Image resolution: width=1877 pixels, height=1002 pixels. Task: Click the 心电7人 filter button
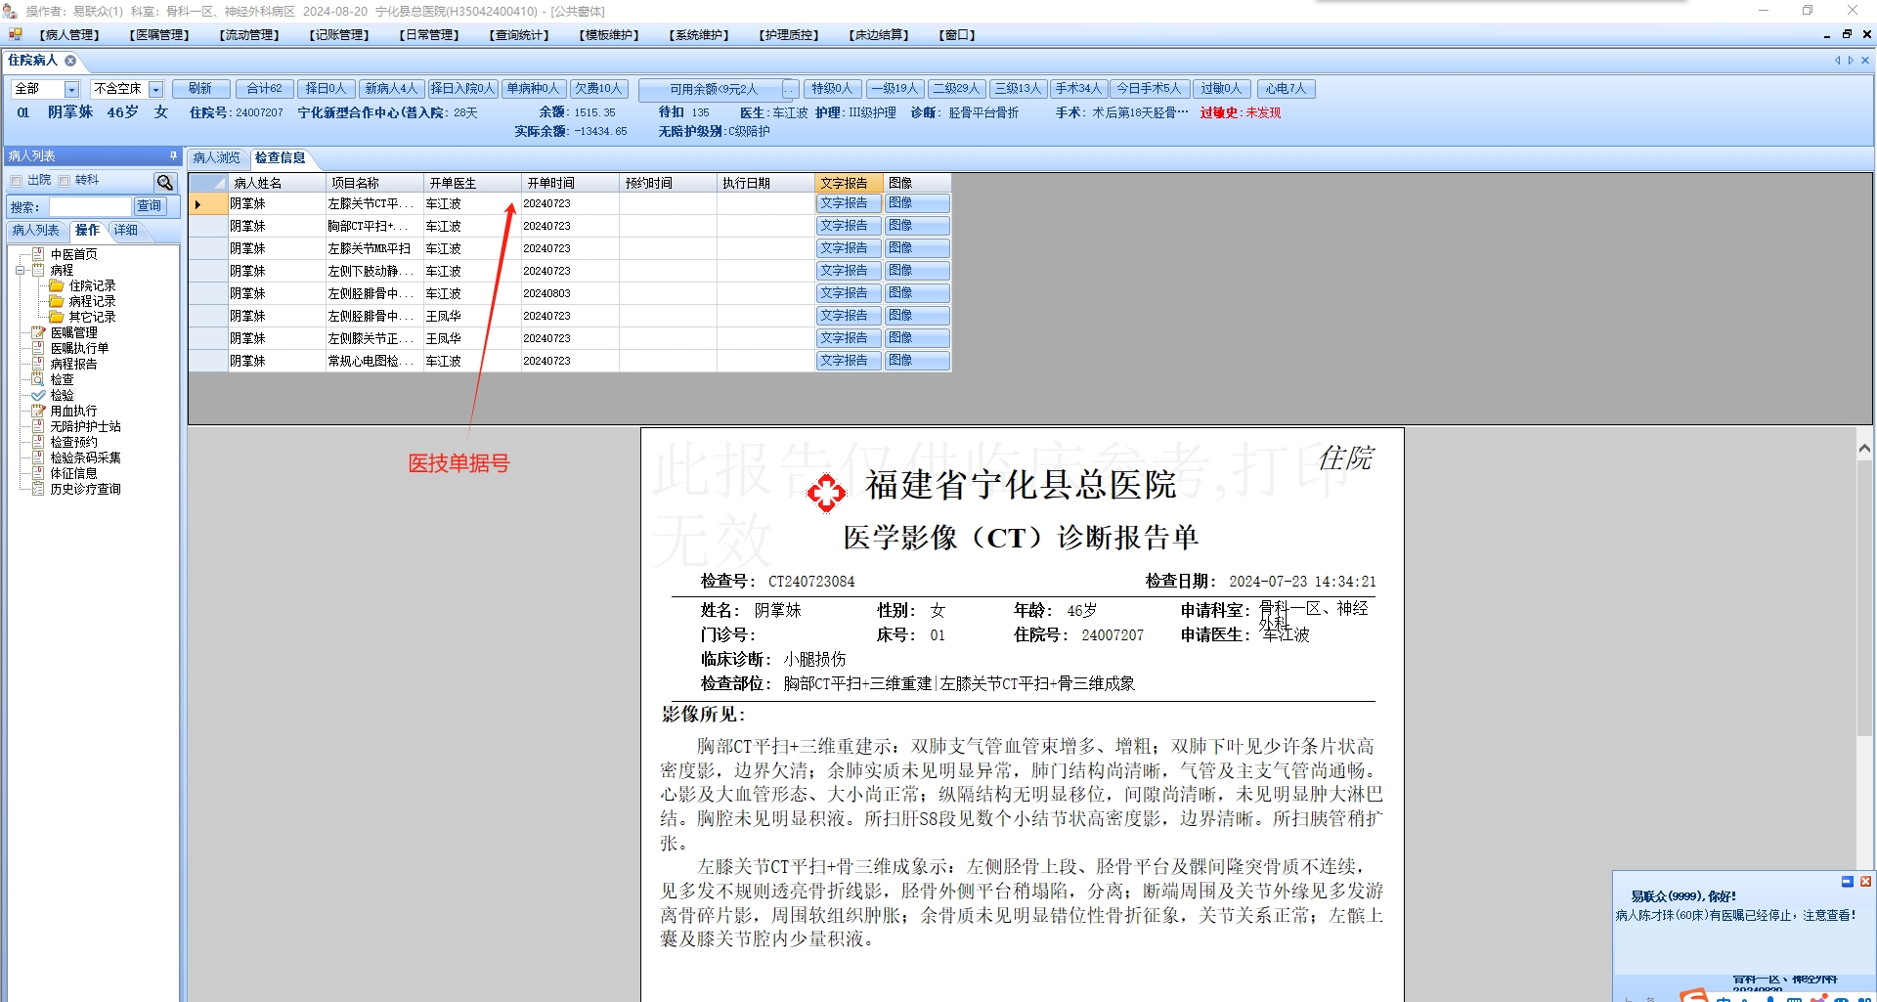click(1286, 89)
